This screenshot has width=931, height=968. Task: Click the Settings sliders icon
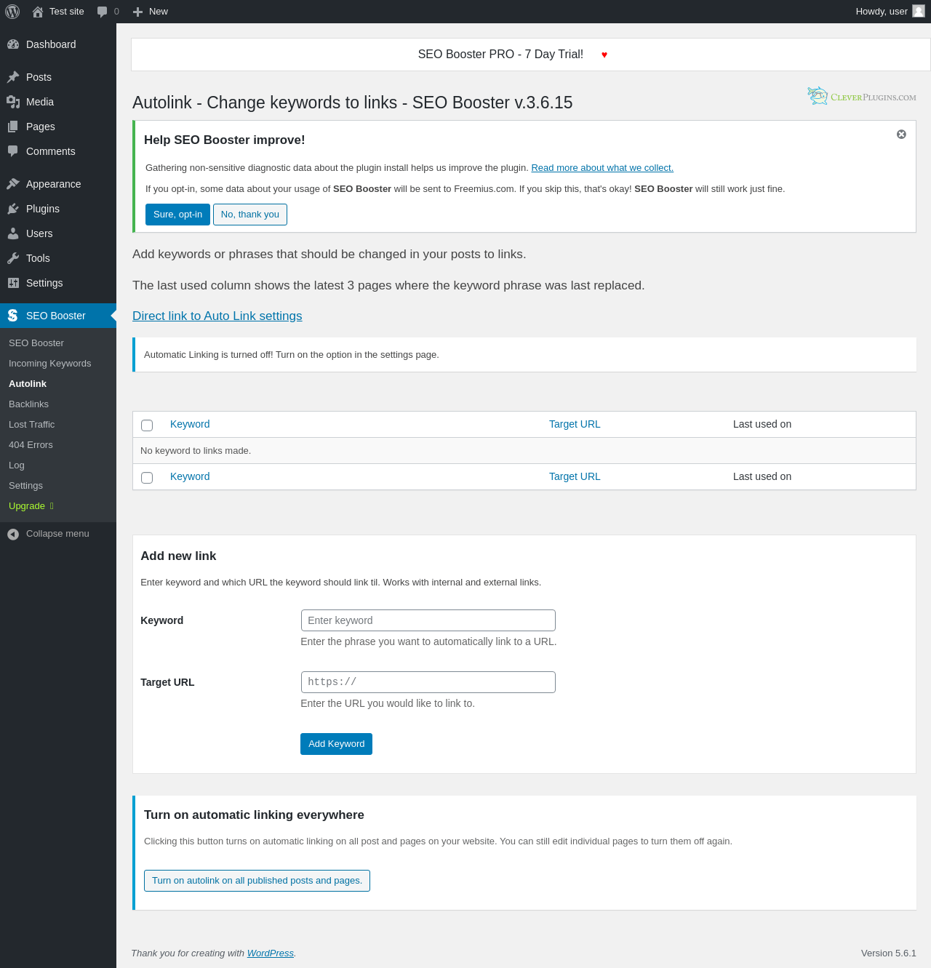pos(13,283)
